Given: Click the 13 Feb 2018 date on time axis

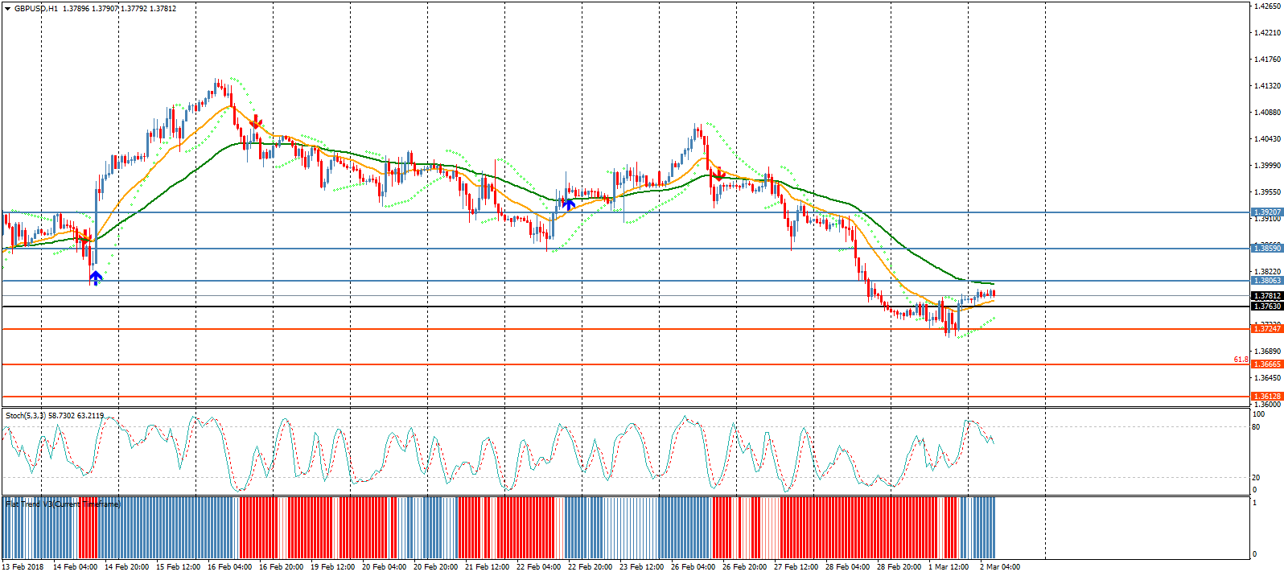Looking at the screenshot, I should [x=23, y=567].
